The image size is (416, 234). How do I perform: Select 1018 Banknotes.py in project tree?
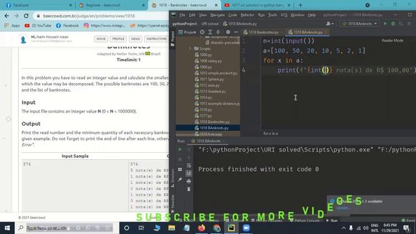[213, 122]
